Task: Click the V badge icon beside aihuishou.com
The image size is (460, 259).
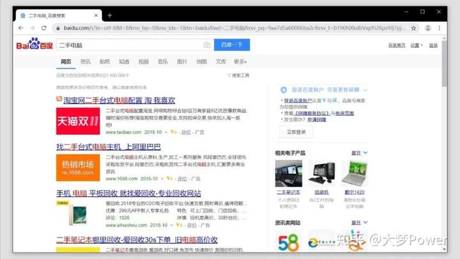Action: [180, 225]
